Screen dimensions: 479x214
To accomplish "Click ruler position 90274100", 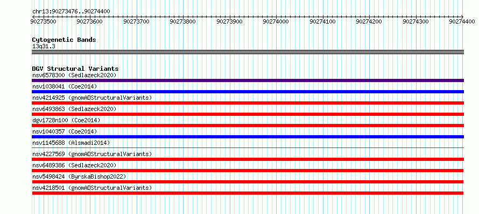I will tap(322, 21).
